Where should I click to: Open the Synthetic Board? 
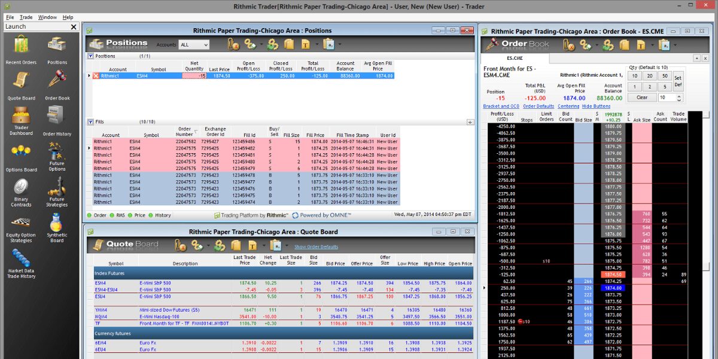57,229
